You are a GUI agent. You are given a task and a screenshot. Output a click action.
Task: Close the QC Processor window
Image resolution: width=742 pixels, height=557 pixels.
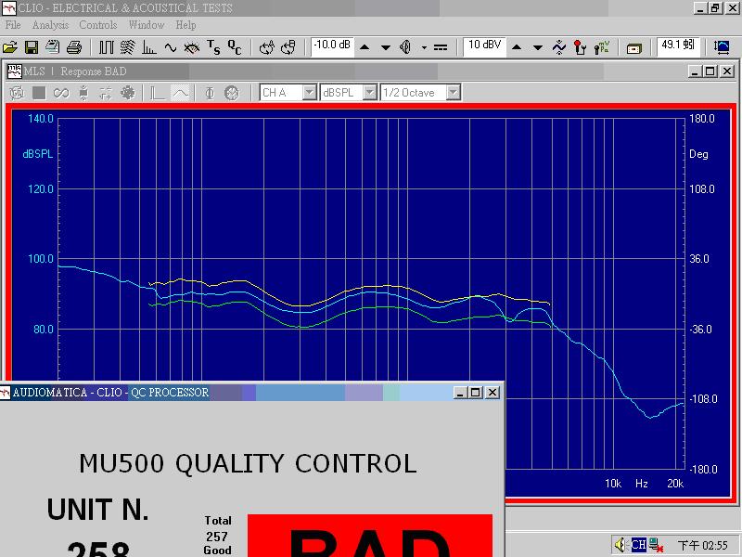point(493,392)
